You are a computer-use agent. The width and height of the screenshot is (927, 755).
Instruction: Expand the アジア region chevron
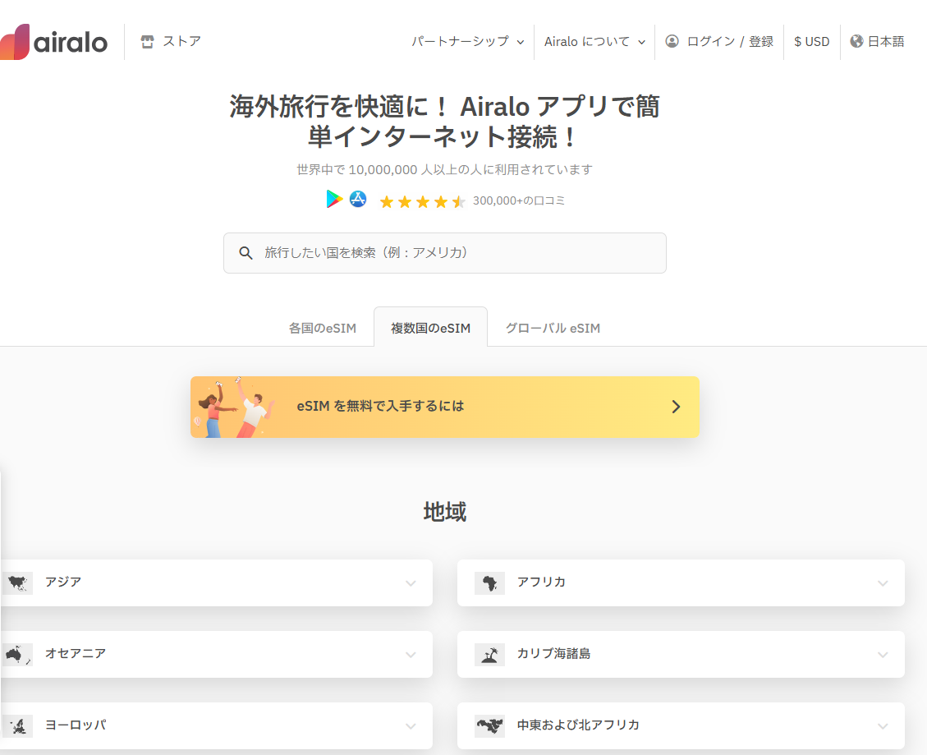pos(411,583)
